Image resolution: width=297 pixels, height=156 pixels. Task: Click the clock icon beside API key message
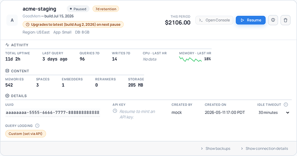coord(115,111)
